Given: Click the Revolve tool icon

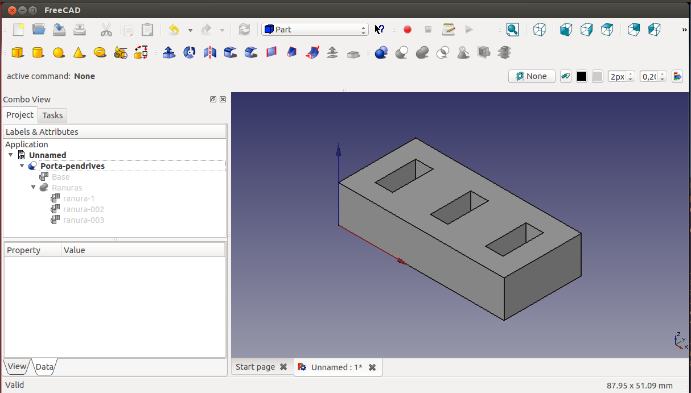Looking at the screenshot, I should (190, 53).
